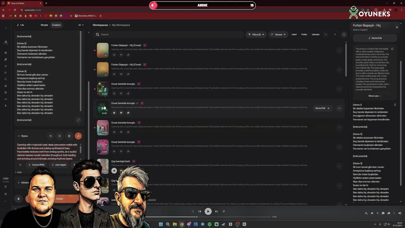The width and height of the screenshot is (405, 228).
Task: Click the delete styles trash icon
Action: [x=69, y=136]
